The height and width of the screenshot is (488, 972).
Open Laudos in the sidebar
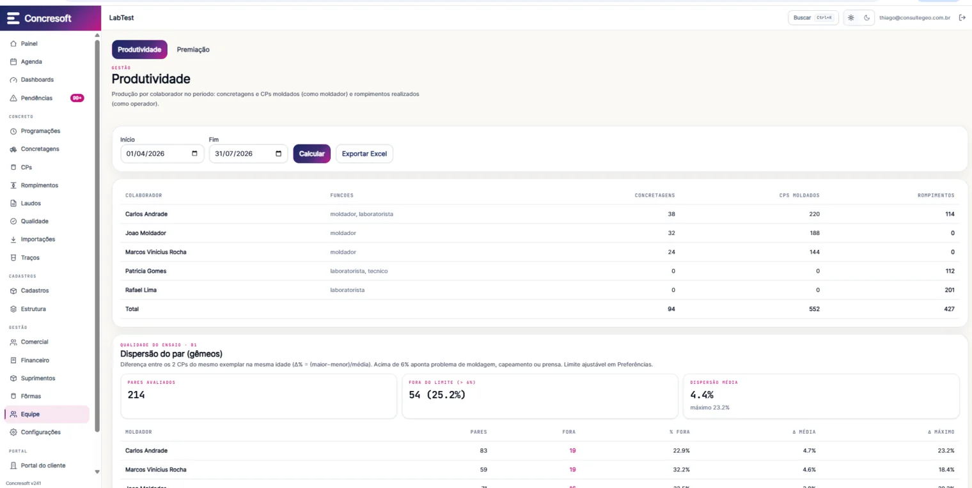tap(31, 203)
